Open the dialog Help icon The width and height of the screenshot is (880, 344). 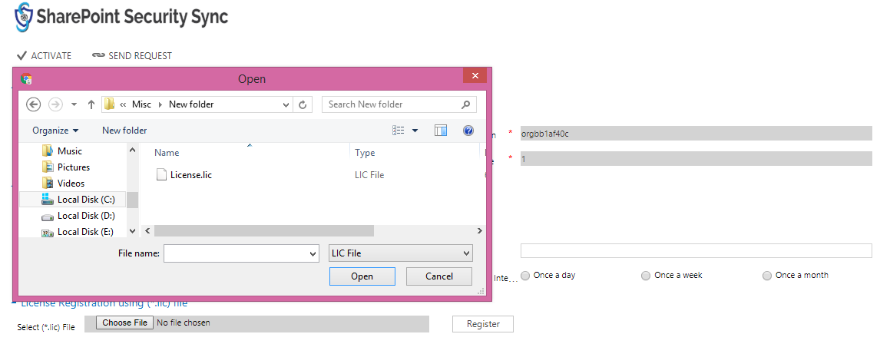(x=468, y=131)
